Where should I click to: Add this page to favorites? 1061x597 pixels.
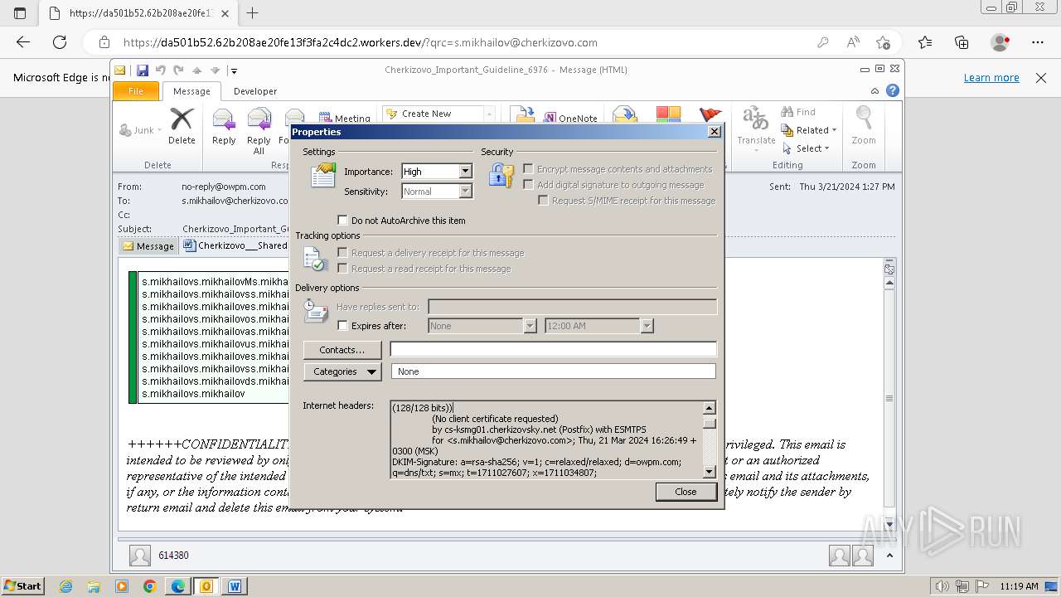point(884,42)
